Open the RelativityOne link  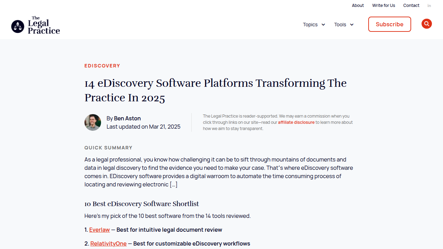[x=108, y=243]
